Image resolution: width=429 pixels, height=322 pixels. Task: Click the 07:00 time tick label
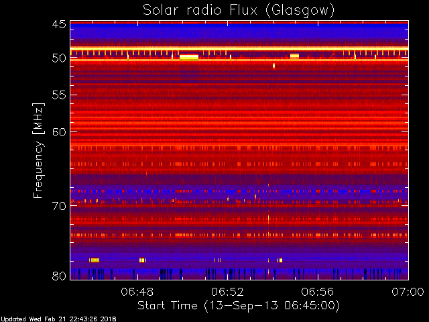click(408, 292)
